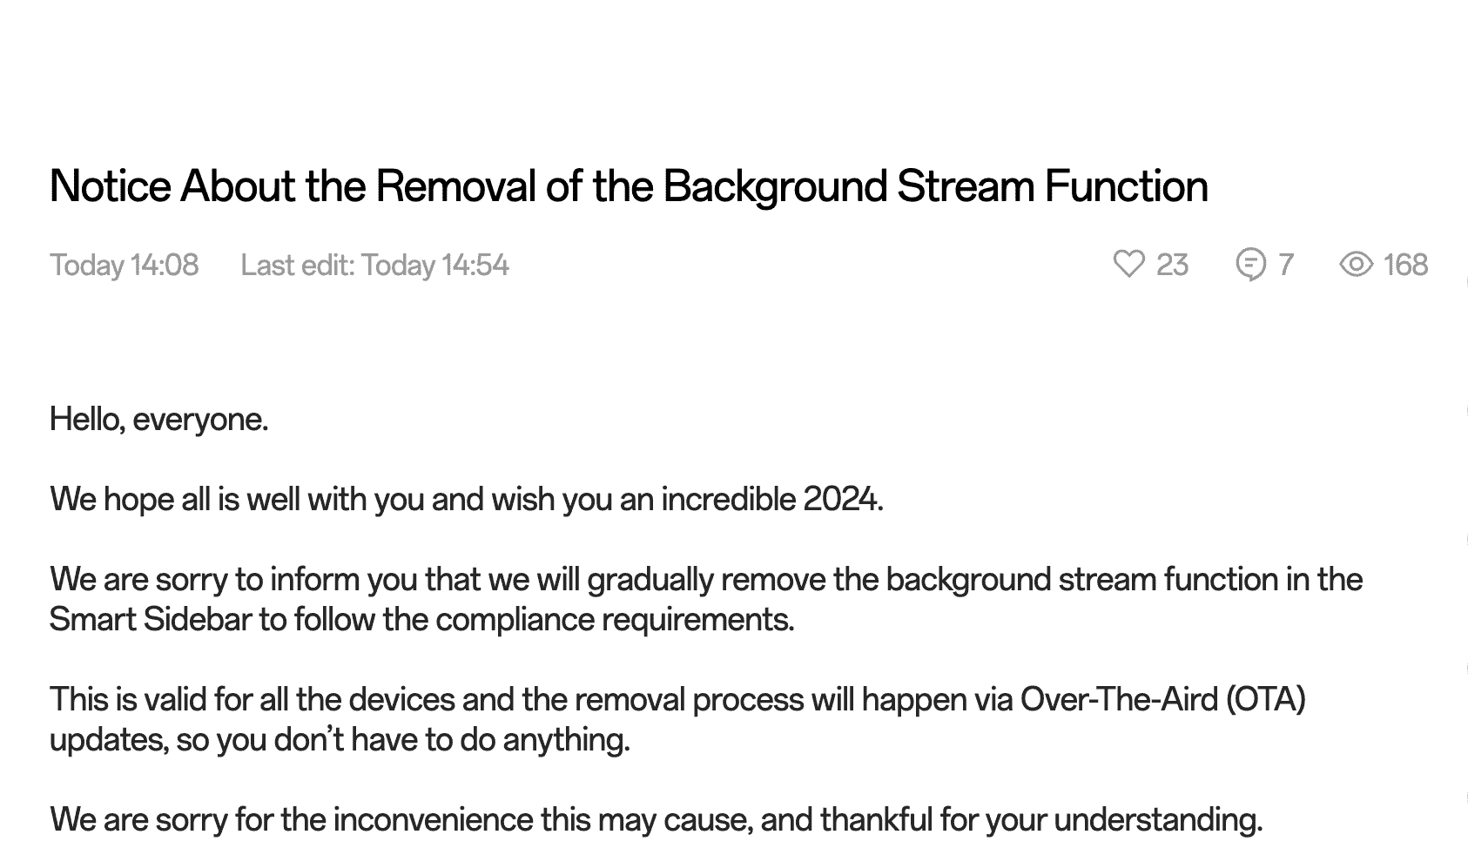Click the comment count 7
The width and height of the screenshot is (1468, 848).
click(x=1286, y=265)
